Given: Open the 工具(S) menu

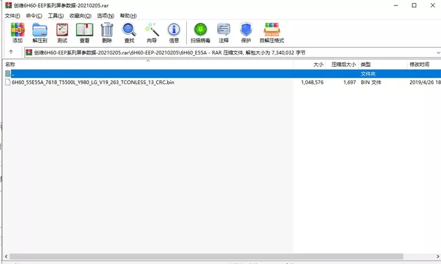Looking at the screenshot, I should pyautogui.click(x=56, y=16).
